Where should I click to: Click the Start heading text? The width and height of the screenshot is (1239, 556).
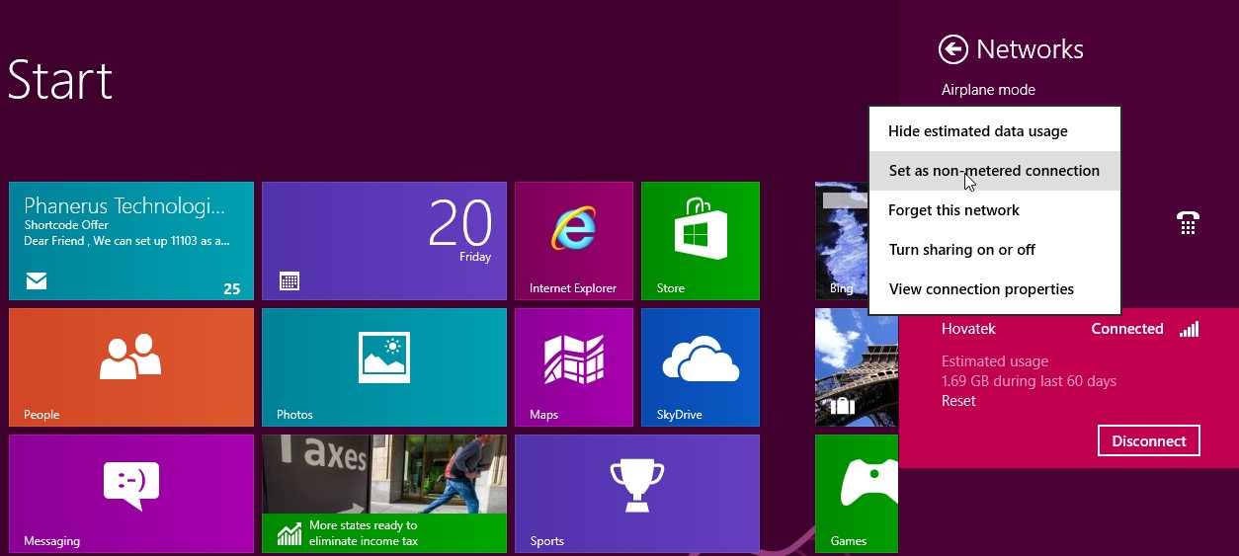60,79
